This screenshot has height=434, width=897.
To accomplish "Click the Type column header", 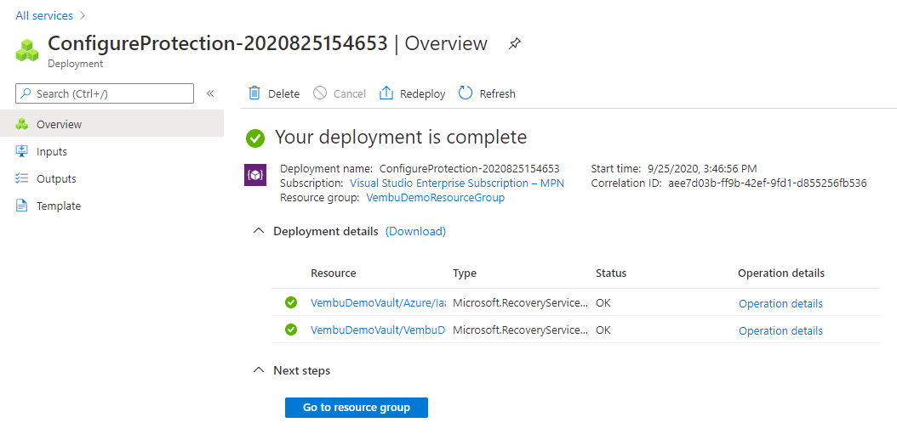I will pyautogui.click(x=465, y=273).
